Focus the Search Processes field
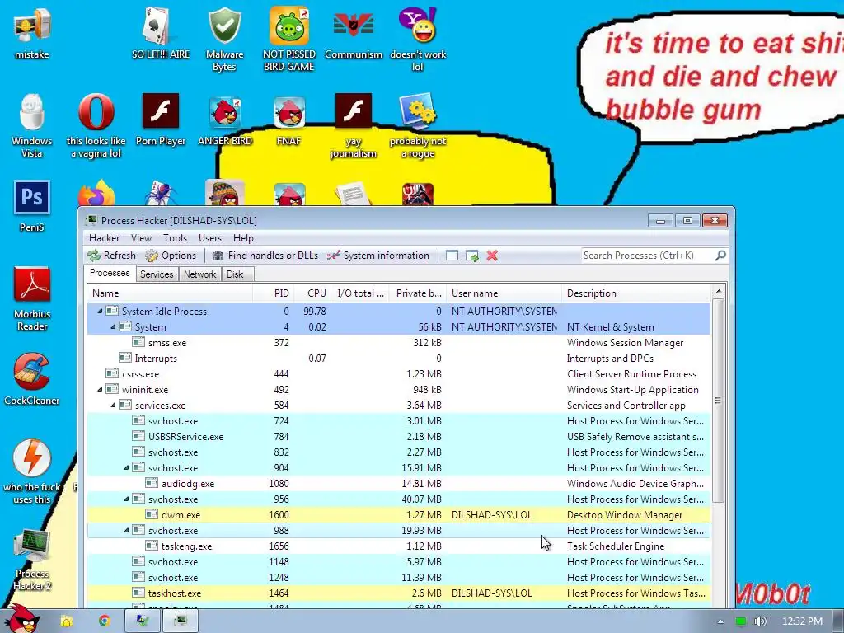 coord(648,256)
